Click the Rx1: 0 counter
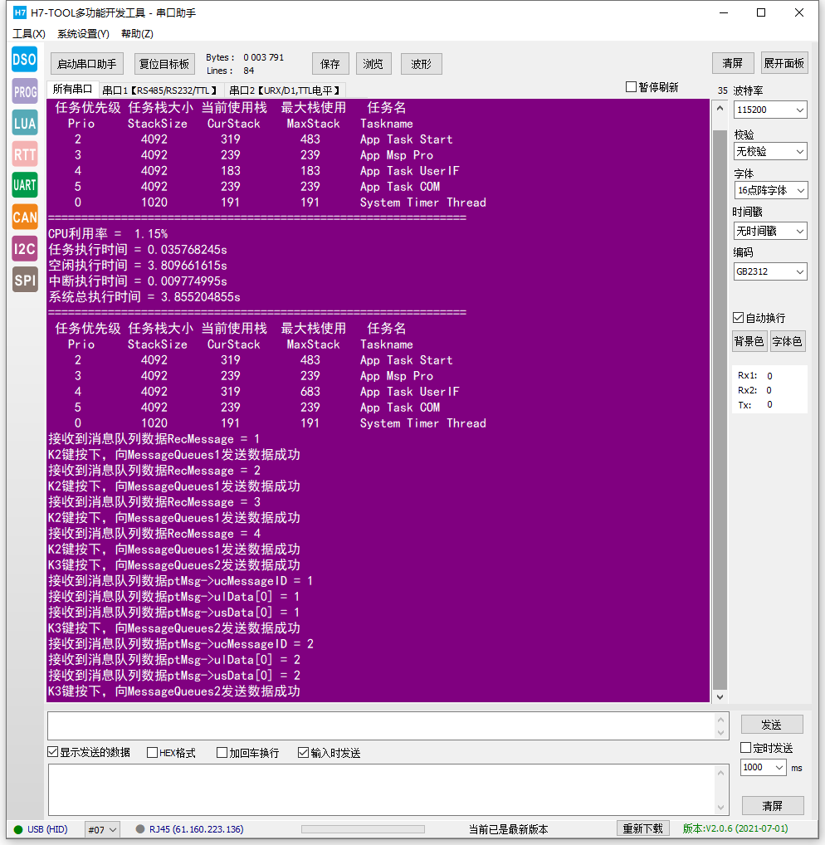 (x=755, y=376)
